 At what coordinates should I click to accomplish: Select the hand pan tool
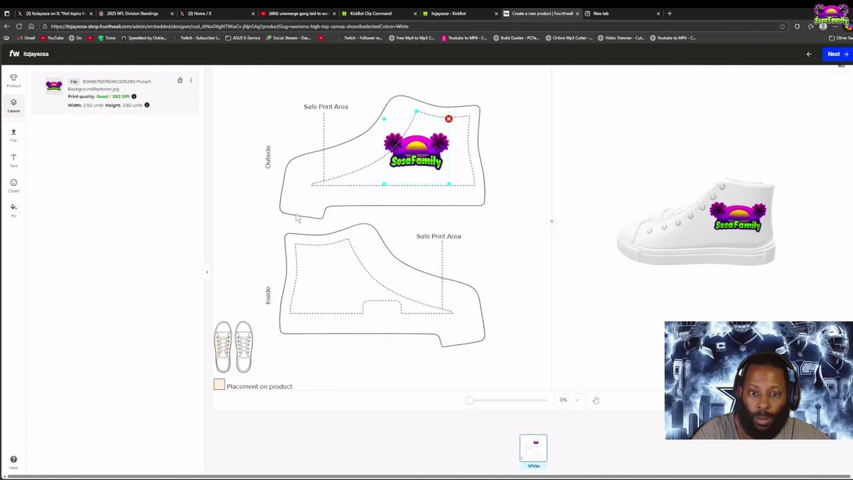596,400
